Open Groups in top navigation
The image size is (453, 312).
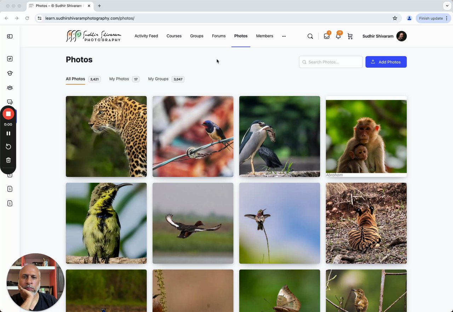[197, 36]
